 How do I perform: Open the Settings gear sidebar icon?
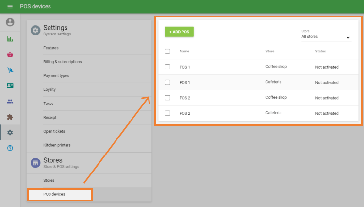(x=10, y=133)
